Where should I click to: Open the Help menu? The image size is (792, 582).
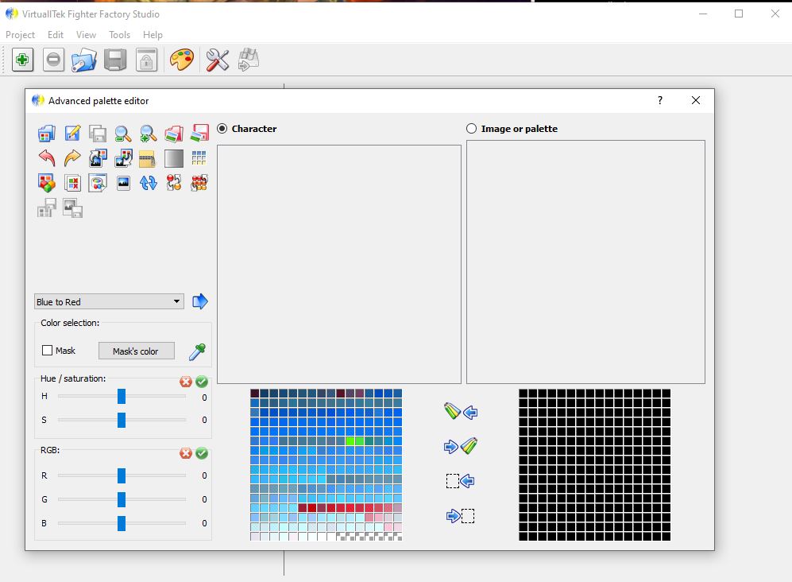[153, 35]
